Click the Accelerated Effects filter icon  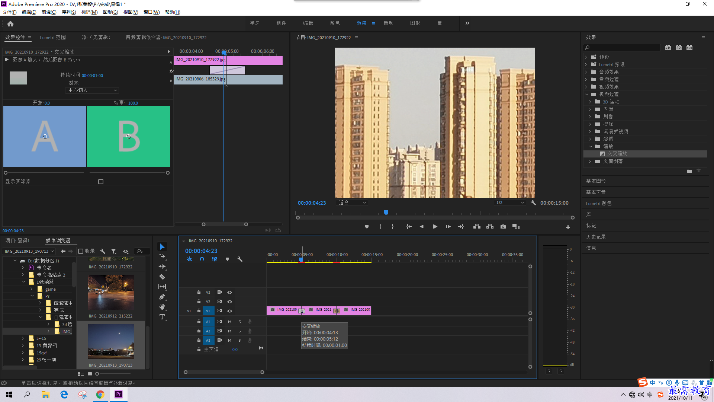668,47
